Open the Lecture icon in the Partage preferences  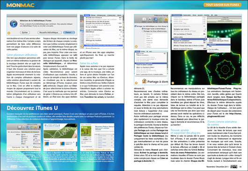pyautogui.click(x=150, y=20)
